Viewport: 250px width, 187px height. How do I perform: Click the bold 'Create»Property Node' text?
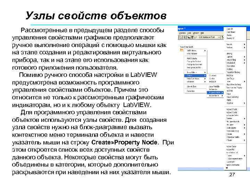click(x=124, y=142)
